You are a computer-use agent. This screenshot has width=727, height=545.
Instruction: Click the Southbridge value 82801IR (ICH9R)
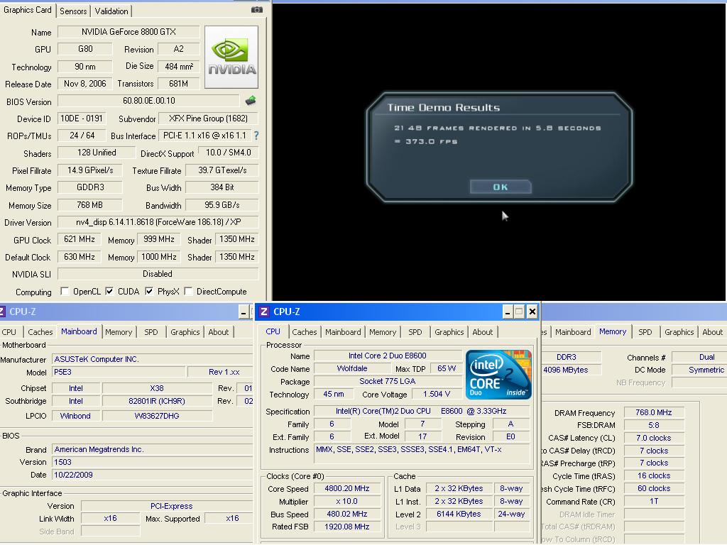click(157, 401)
